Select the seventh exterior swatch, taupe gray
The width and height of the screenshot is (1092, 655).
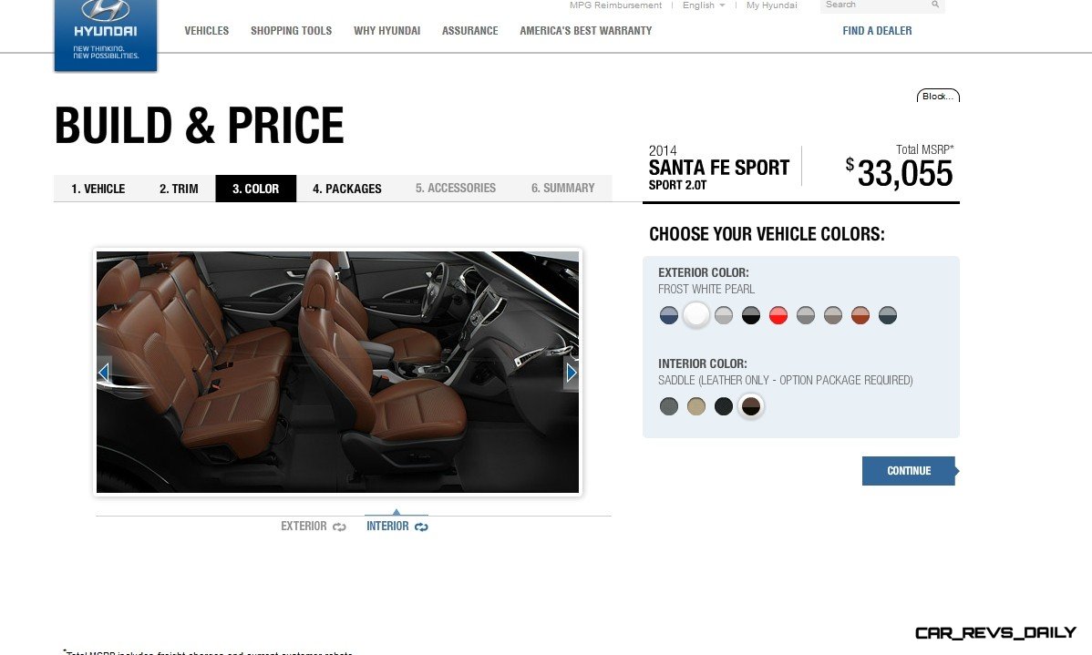point(833,315)
